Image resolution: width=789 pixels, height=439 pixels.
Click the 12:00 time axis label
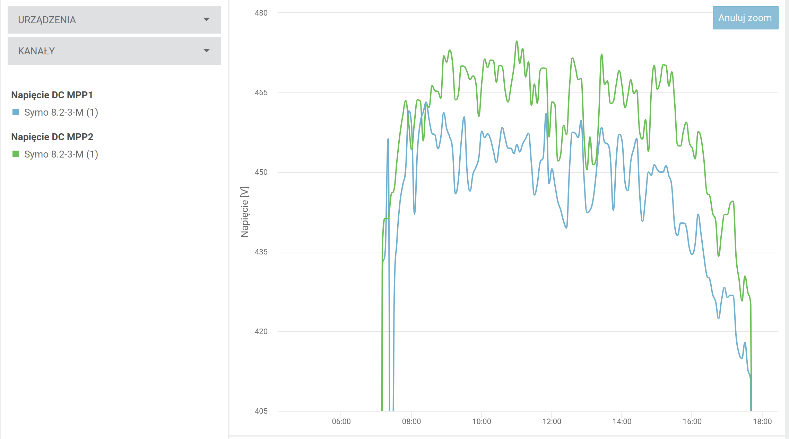tap(552, 421)
